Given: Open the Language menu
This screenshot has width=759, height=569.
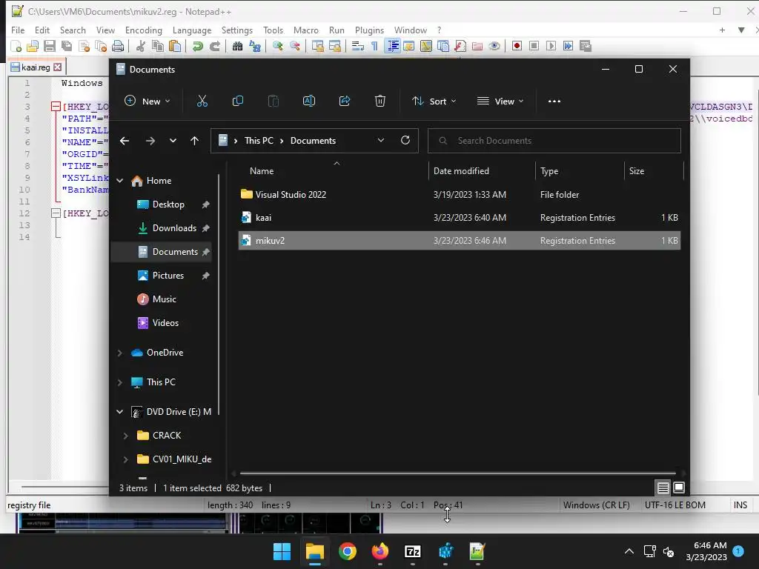Looking at the screenshot, I should coord(192,30).
